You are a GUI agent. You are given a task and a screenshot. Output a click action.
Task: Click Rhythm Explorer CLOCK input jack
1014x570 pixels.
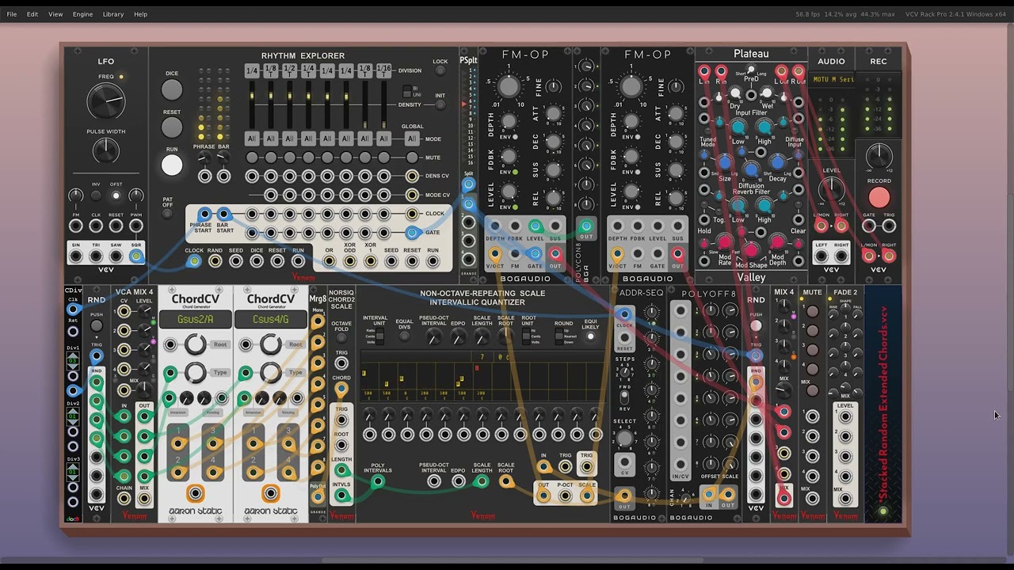[194, 260]
